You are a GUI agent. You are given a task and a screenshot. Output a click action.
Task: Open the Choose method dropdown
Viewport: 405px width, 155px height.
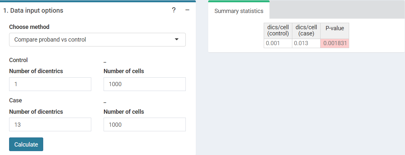tap(97, 40)
